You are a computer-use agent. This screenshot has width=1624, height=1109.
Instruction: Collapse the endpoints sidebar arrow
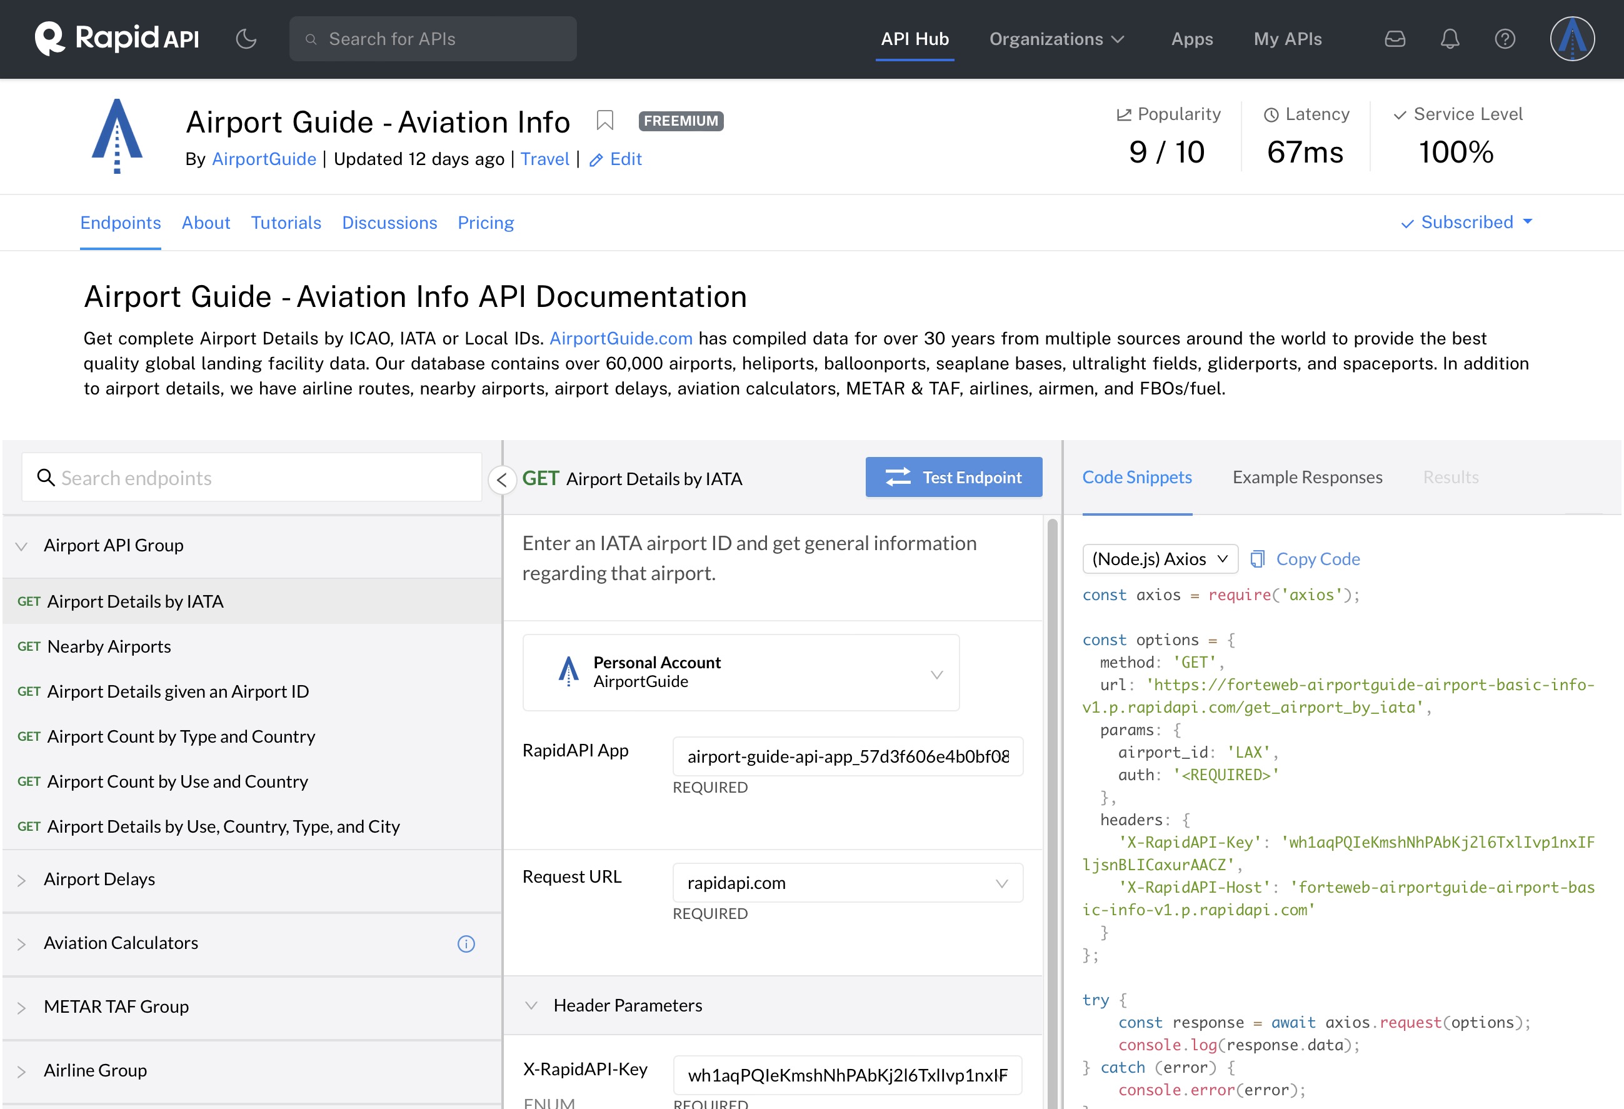tap(502, 479)
